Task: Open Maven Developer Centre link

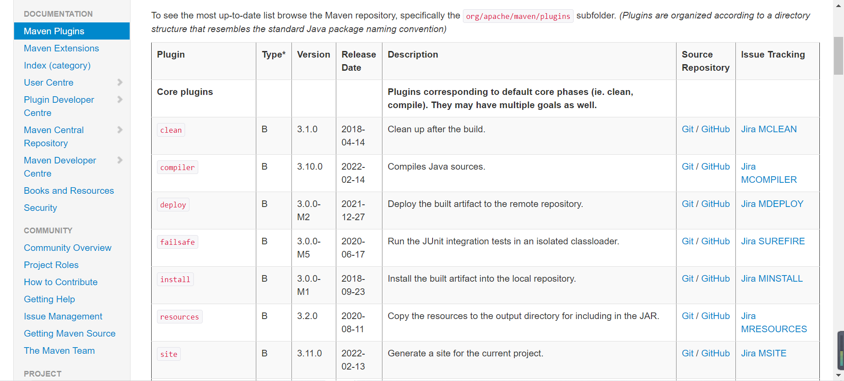Action: 60,167
